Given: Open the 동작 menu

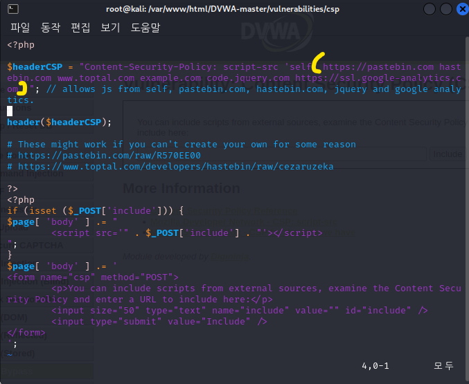Looking at the screenshot, I should (x=51, y=28).
